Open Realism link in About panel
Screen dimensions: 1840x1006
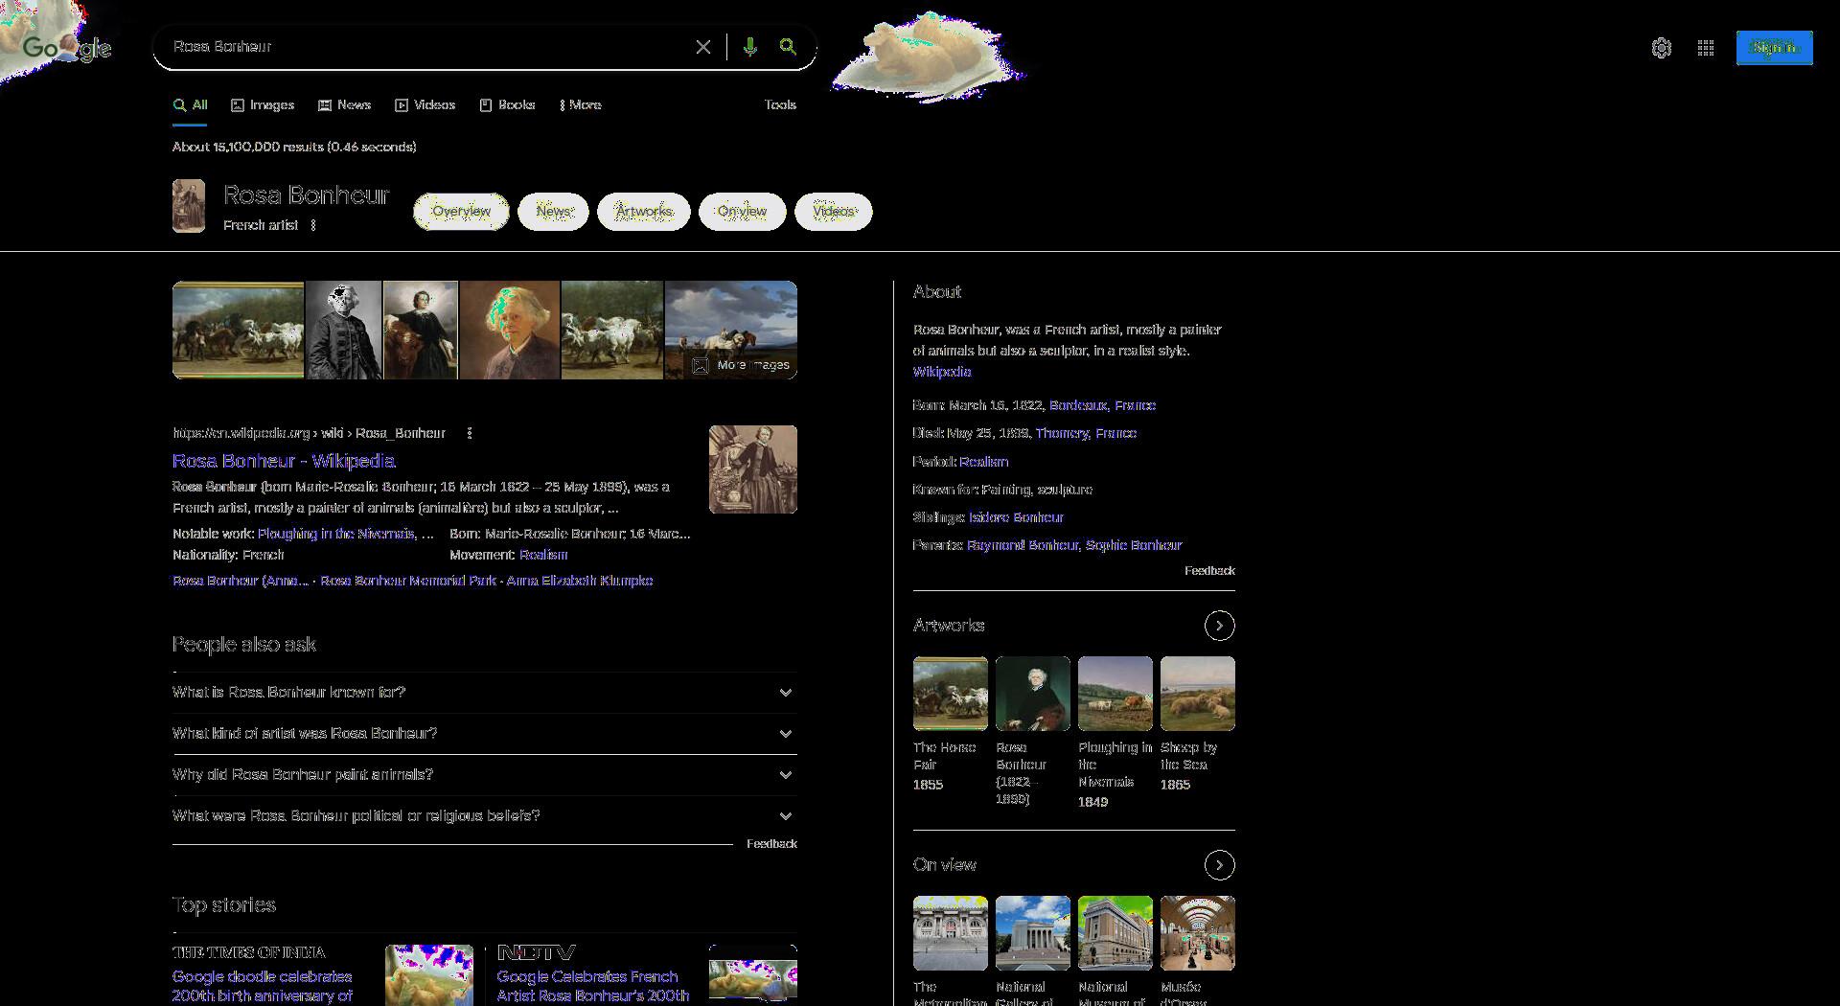pos(983,462)
